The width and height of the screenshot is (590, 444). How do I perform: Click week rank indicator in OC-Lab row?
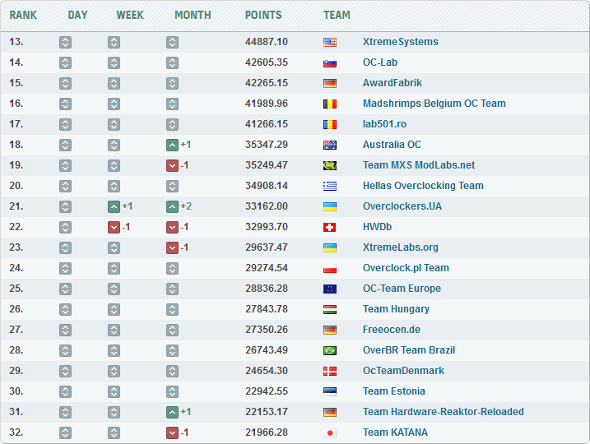click(114, 62)
